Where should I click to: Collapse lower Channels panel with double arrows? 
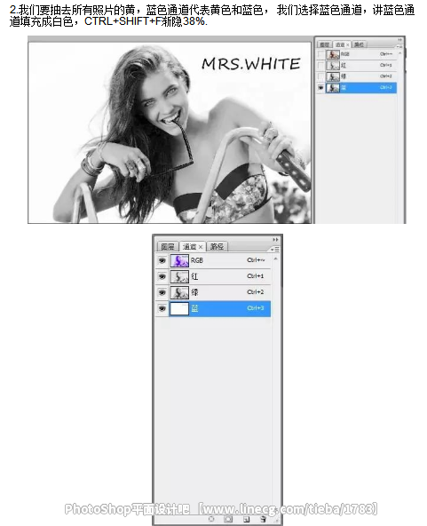click(275, 240)
